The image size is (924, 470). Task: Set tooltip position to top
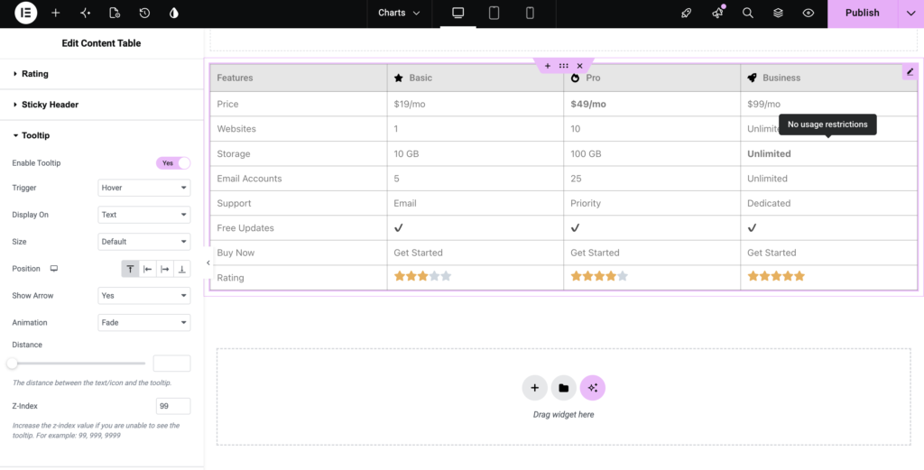(x=130, y=269)
